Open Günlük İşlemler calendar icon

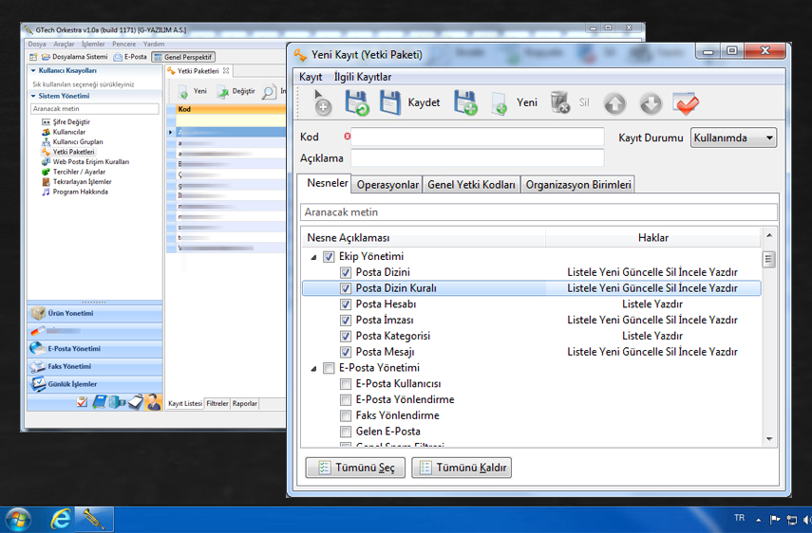tap(38, 383)
